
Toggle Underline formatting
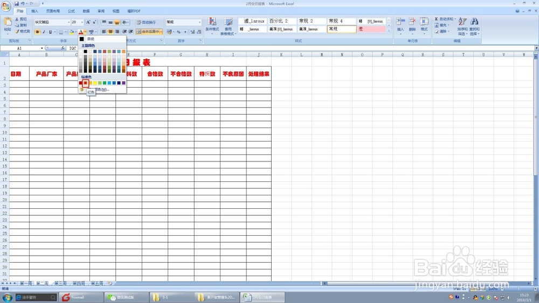[x=50, y=32]
